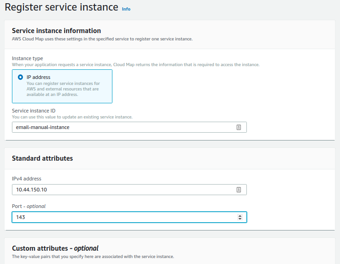Focus the Service instance ID text box
This screenshot has height=264, width=340.
click(129, 127)
